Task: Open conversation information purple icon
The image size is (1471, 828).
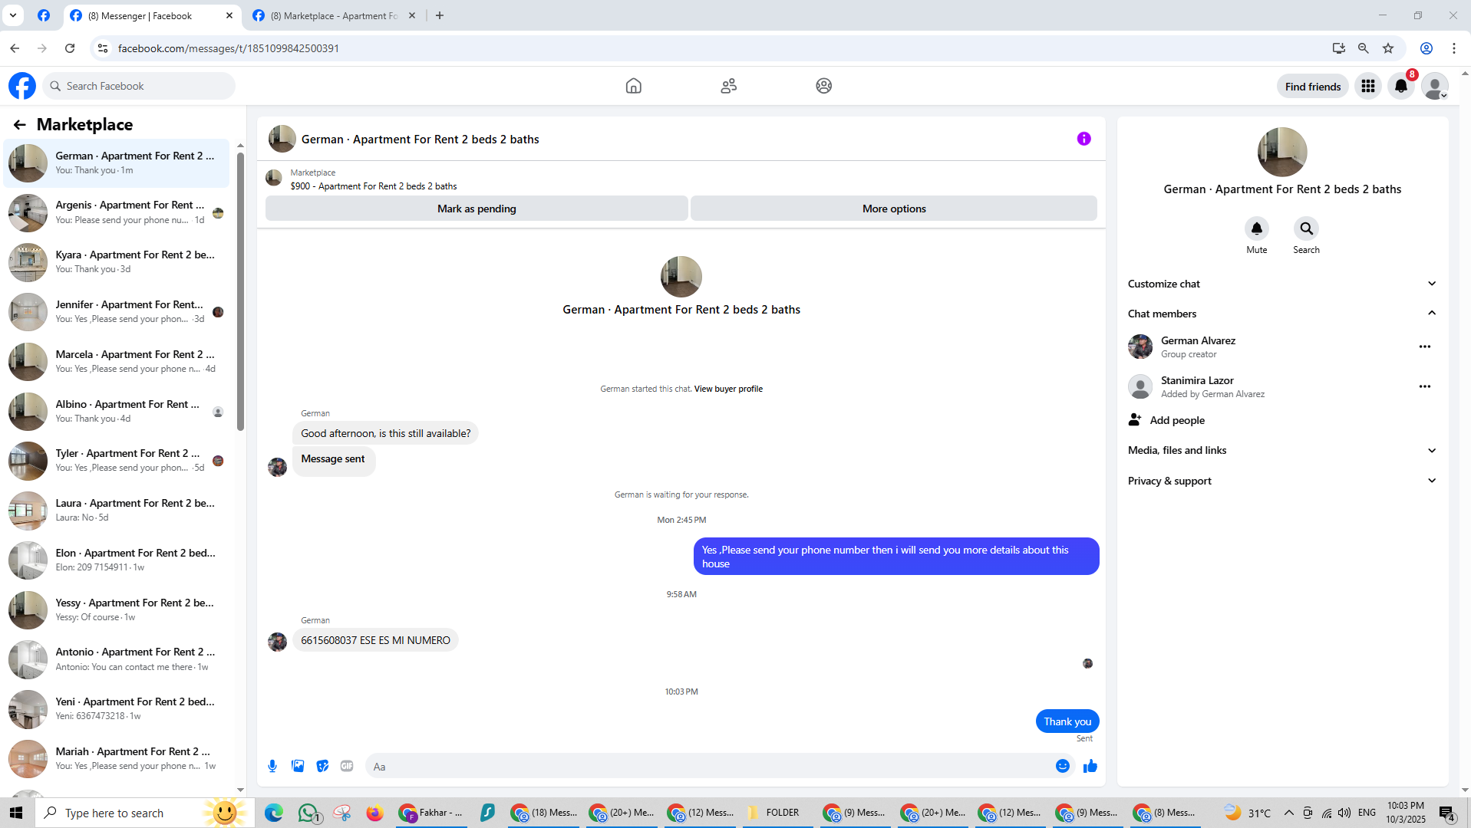Action: tap(1083, 139)
